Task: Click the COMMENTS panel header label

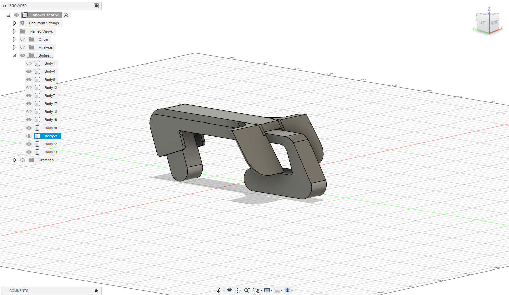Action: (x=19, y=291)
